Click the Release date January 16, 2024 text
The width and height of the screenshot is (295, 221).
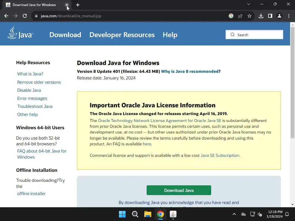pyautogui.click(x=106, y=78)
